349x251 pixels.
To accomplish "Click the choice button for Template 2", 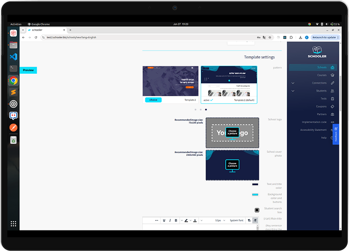I will pos(153,100).
